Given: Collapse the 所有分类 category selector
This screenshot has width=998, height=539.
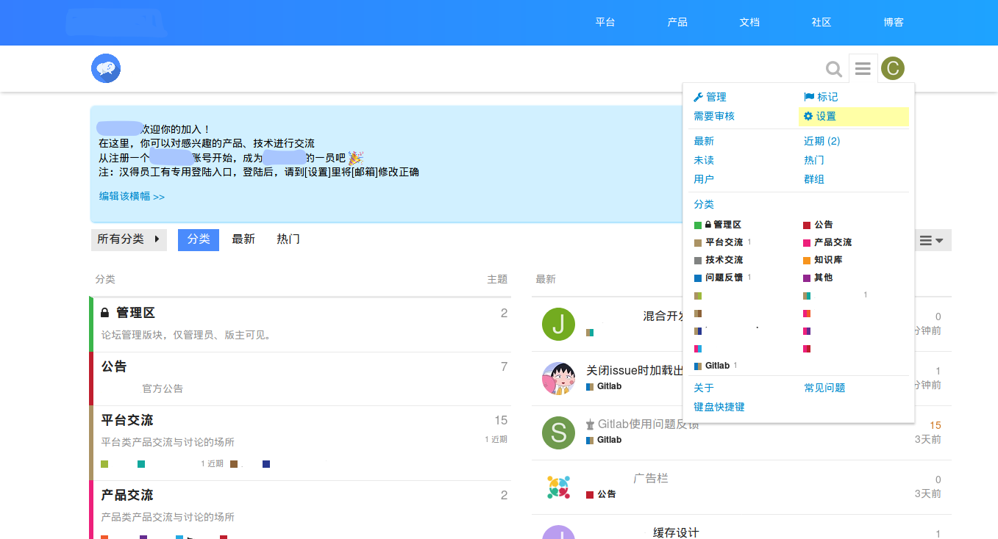Looking at the screenshot, I should pyautogui.click(x=129, y=239).
